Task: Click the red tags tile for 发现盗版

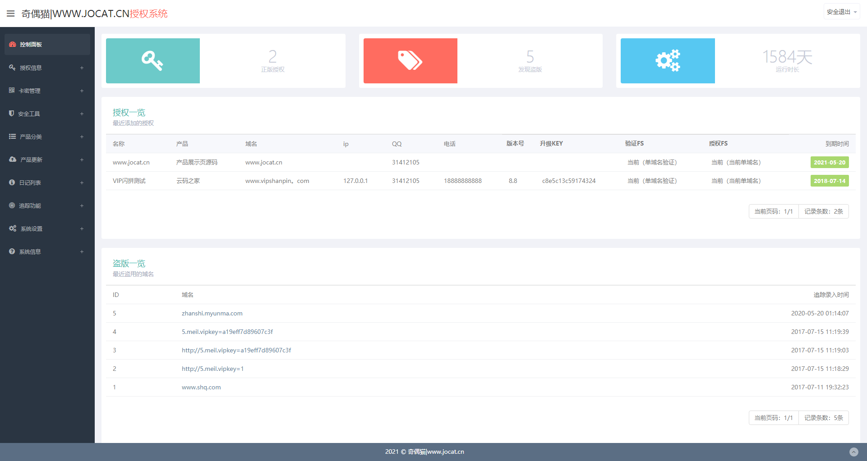Action: (410, 61)
